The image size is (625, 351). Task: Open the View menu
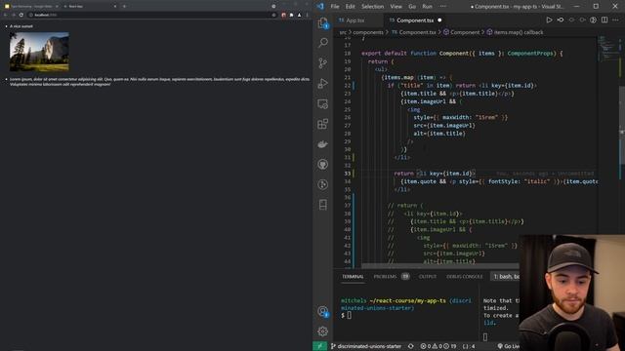tap(396, 7)
